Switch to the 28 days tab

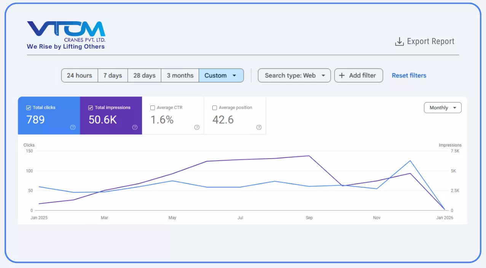click(144, 75)
